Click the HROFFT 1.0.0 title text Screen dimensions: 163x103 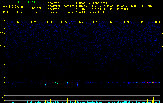(20, 2)
